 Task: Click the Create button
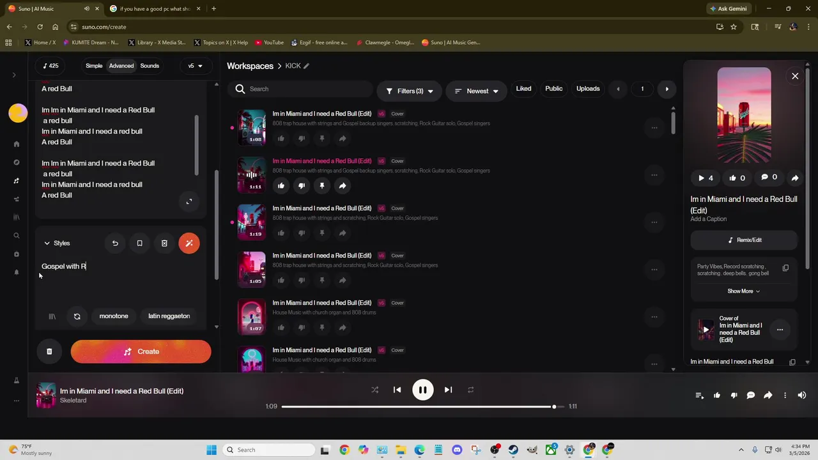[141, 351]
